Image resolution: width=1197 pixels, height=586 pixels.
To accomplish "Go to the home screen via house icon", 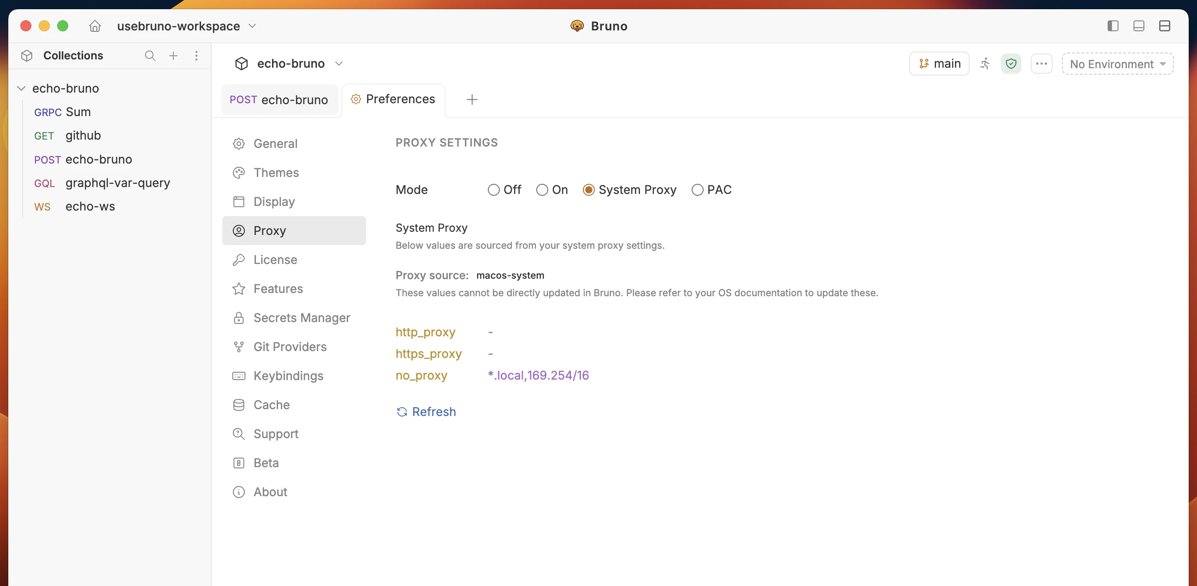I will (x=95, y=26).
